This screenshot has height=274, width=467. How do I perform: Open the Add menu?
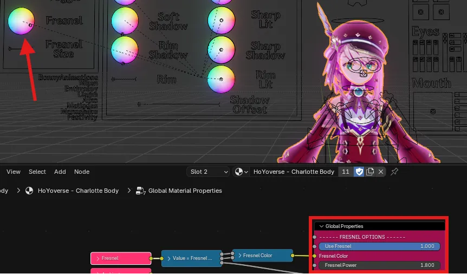(60, 172)
